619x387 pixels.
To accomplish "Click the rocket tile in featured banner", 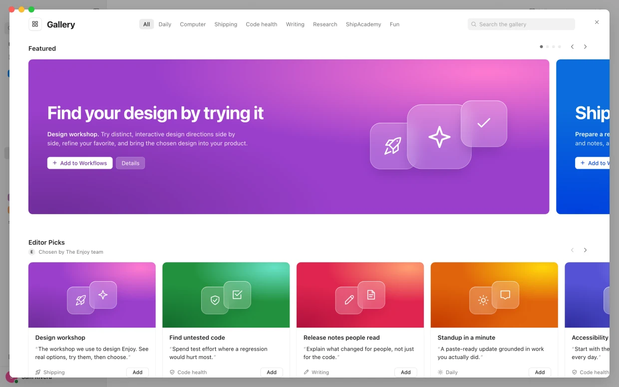I will pos(392,146).
